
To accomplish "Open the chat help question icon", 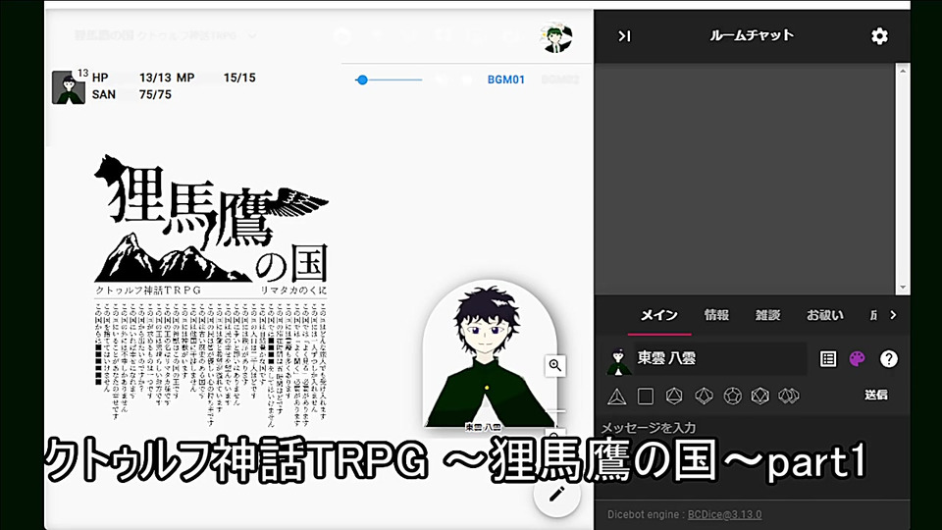I will [889, 359].
